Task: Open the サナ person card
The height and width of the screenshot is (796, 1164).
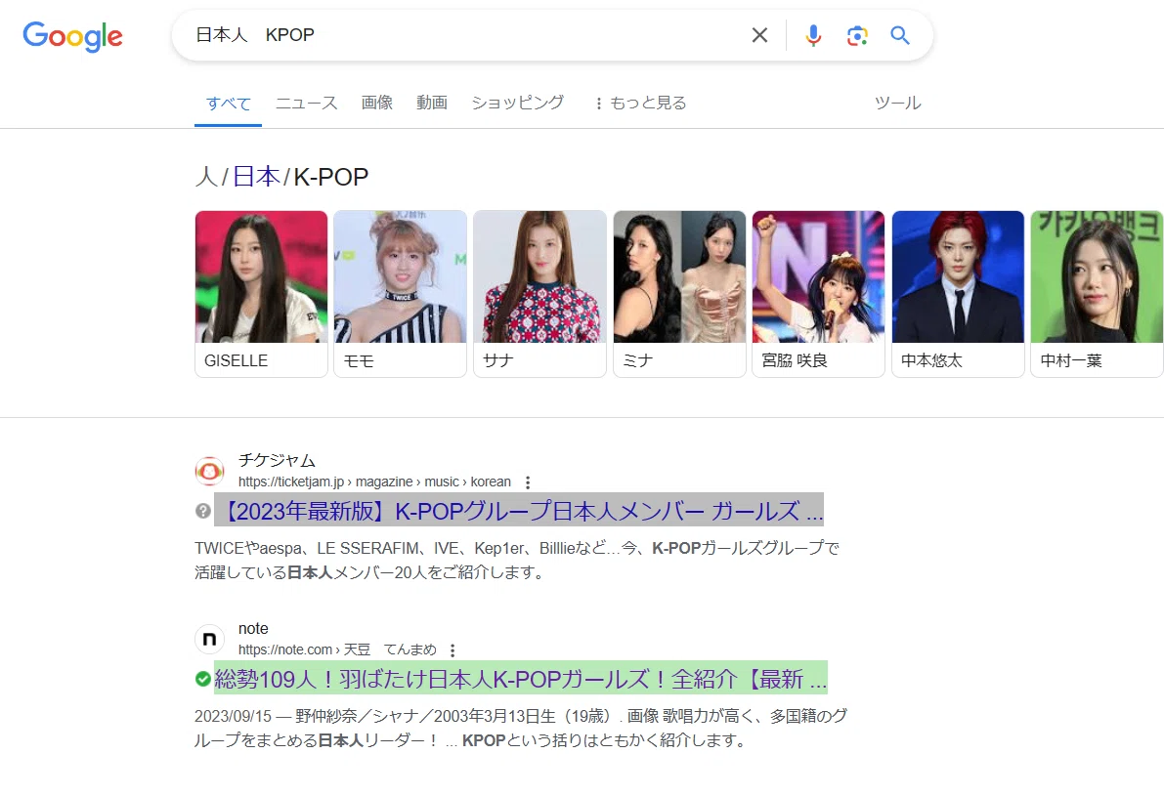Action: (539, 294)
